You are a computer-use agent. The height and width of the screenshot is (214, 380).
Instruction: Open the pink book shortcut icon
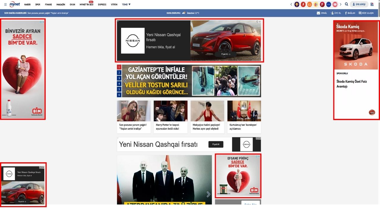335,4
